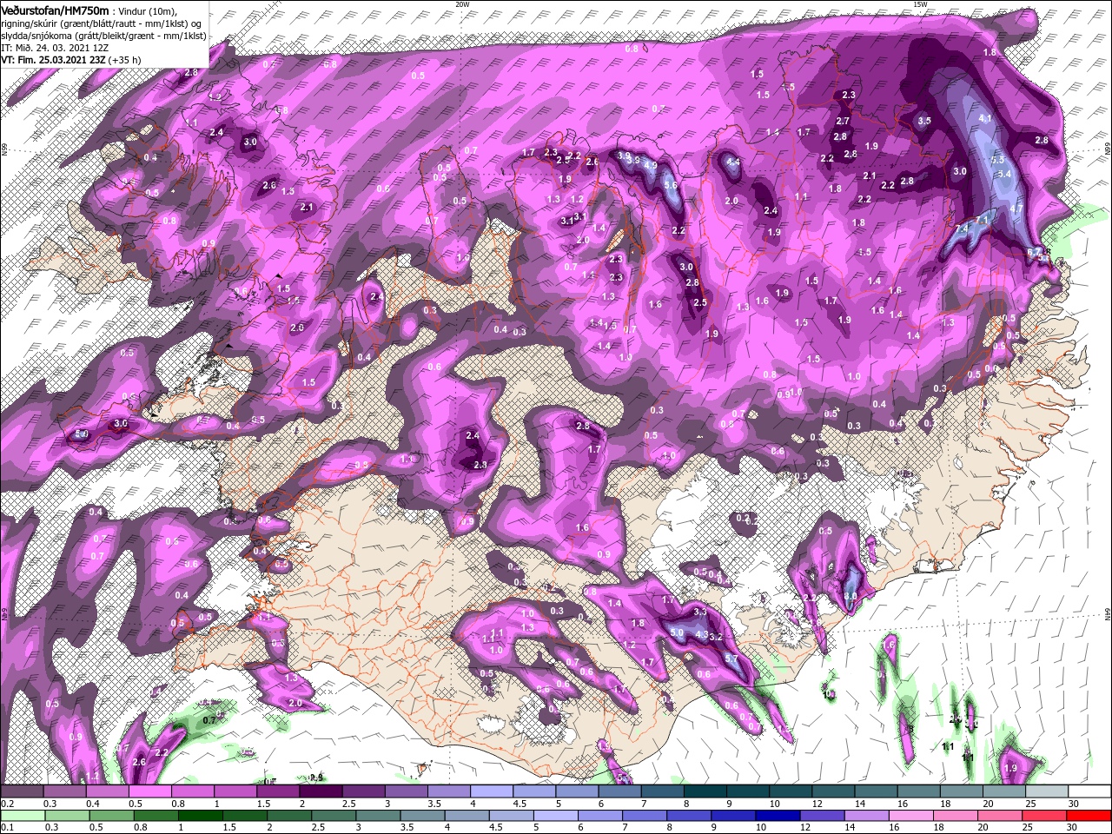Screen dimensions: 1112x834
Task: Click the '5.0' precipitation value in the south
Action: (x=678, y=632)
